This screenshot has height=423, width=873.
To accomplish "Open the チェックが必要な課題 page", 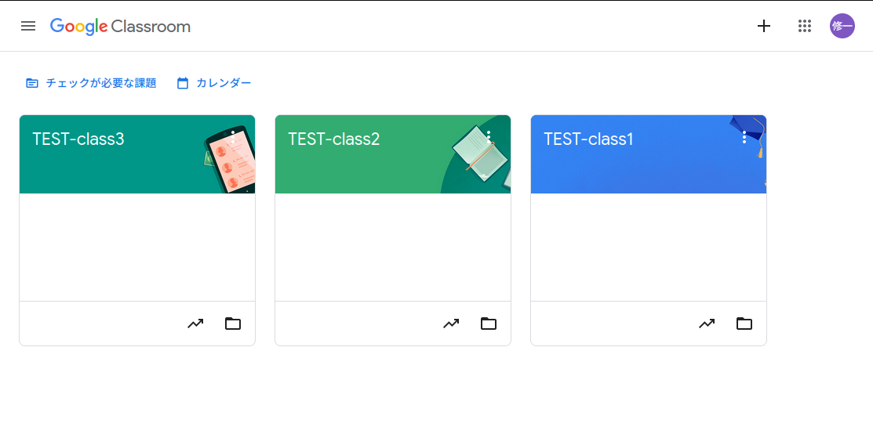I will click(x=91, y=83).
